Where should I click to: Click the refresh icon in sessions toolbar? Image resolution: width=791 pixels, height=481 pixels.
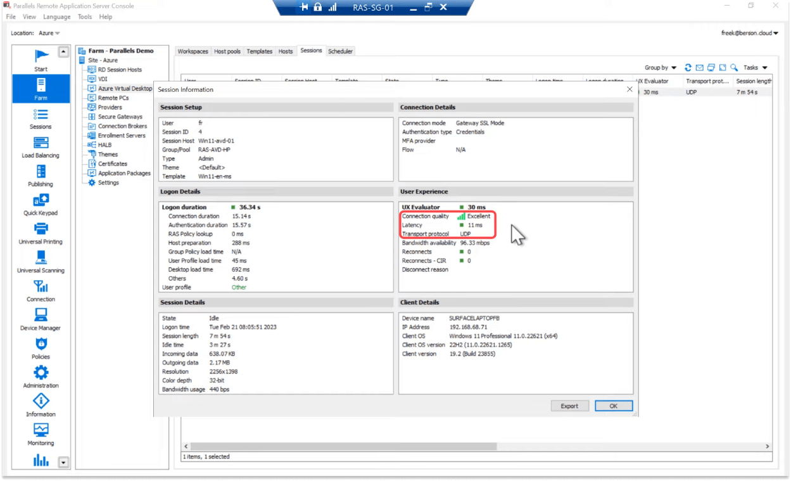688,68
